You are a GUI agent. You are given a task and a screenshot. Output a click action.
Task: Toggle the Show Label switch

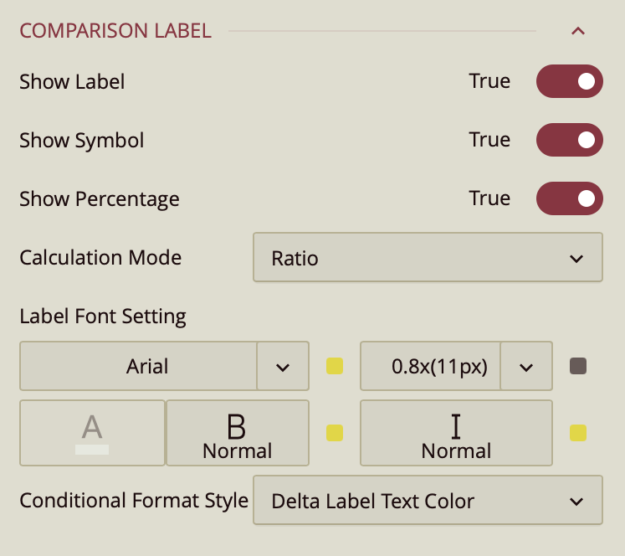[569, 81]
